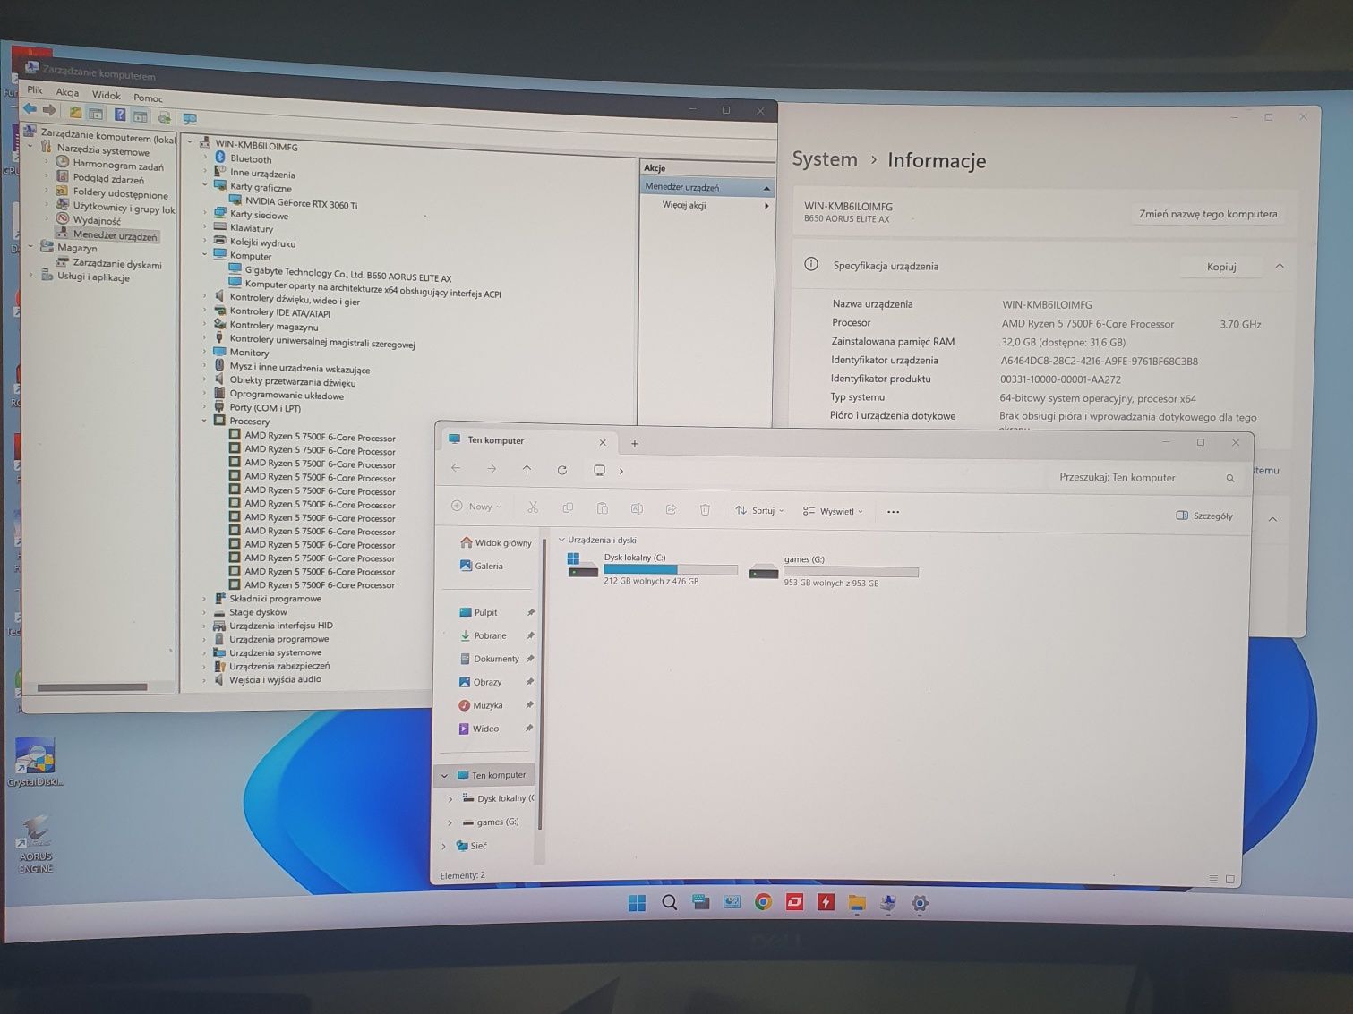Screen dimensions: 1353x1014
Task: Click the File Explorer back arrow
Action: 456,468
